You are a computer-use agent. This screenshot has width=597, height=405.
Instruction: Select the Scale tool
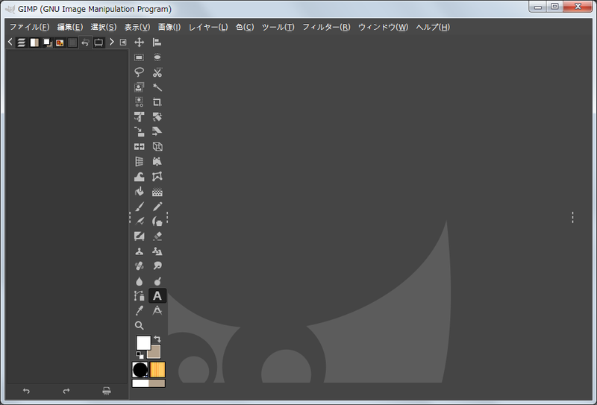click(x=139, y=132)
